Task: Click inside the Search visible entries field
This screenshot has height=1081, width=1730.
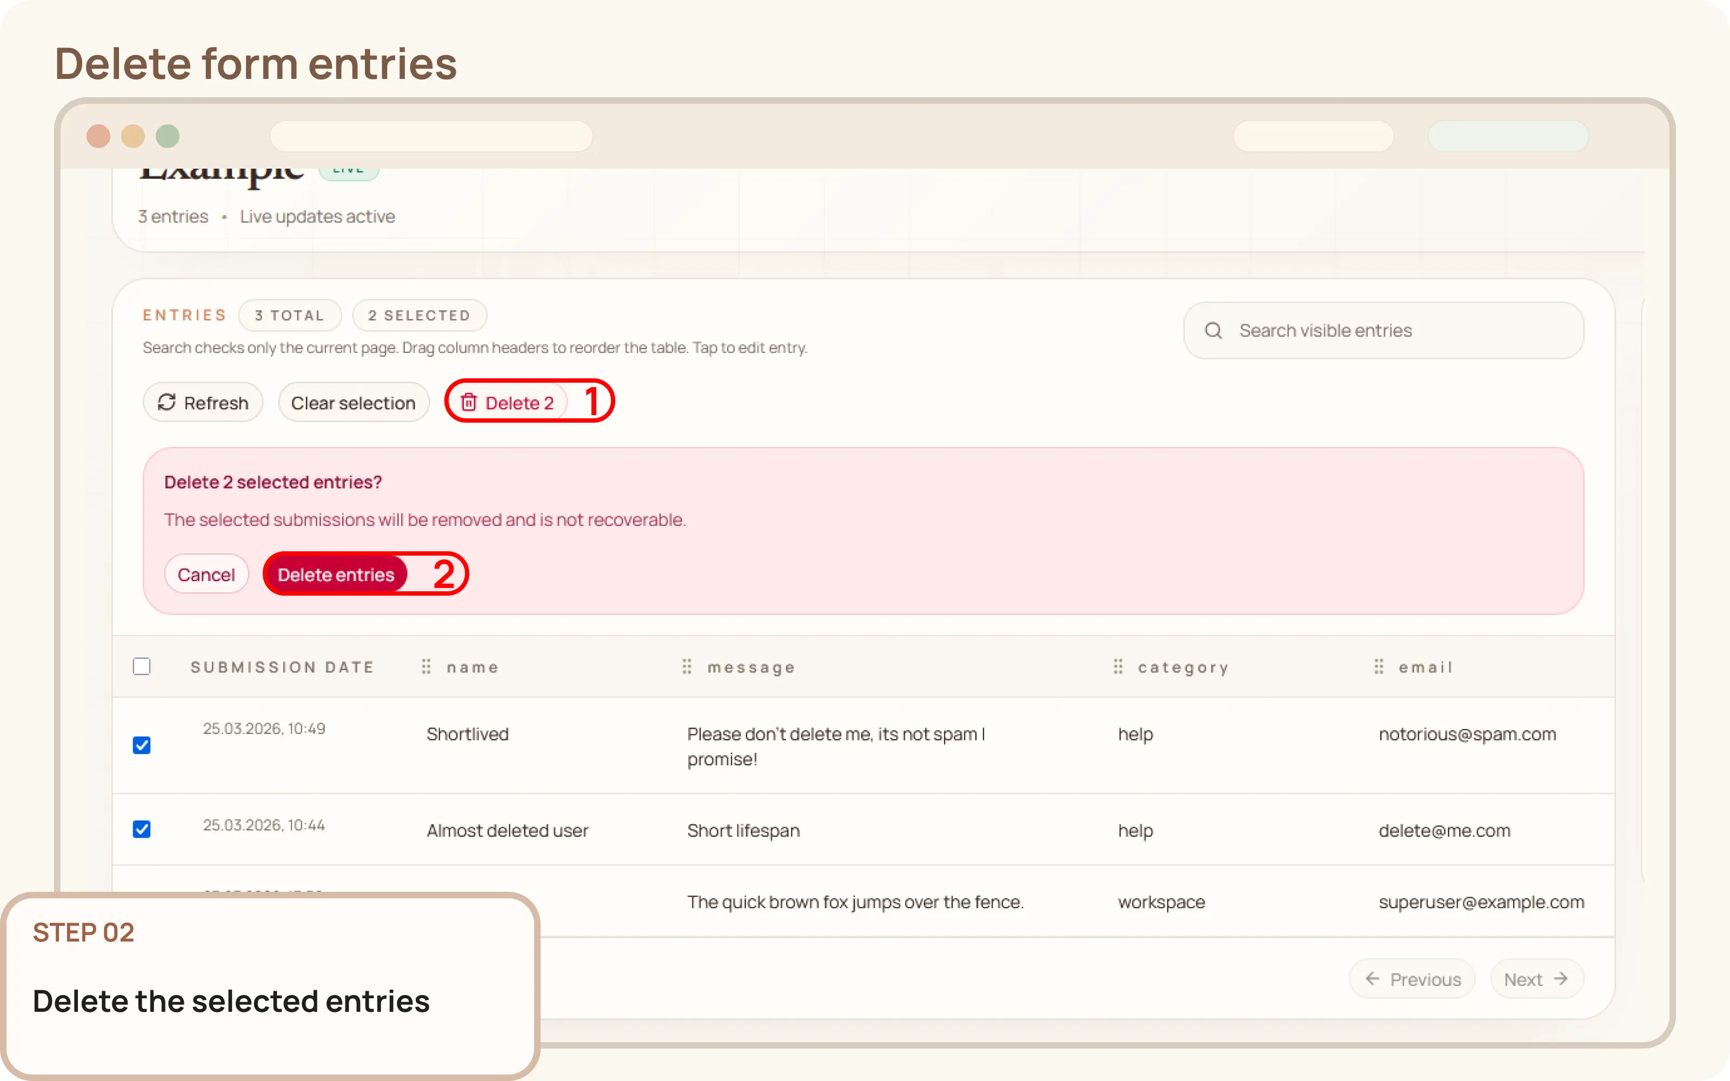Action: click(1358, 330)
